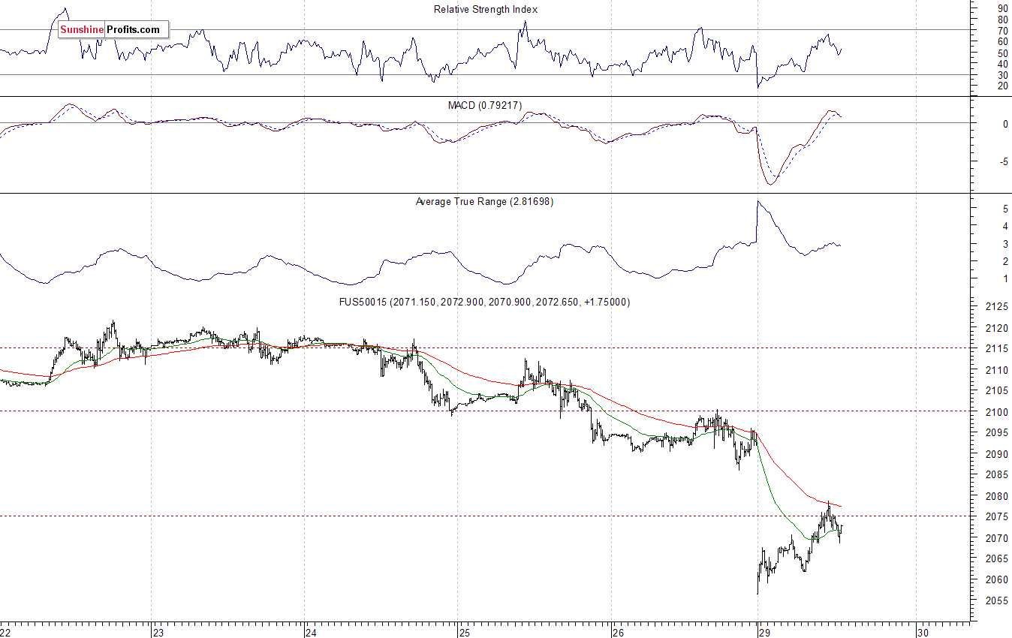Select date 26 on the time axis

[x=619, y=632]
